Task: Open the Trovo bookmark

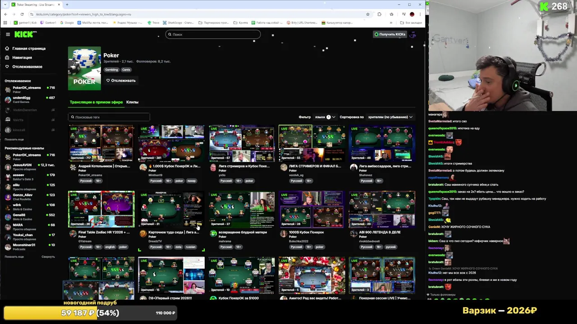Action: click(154, 22)
